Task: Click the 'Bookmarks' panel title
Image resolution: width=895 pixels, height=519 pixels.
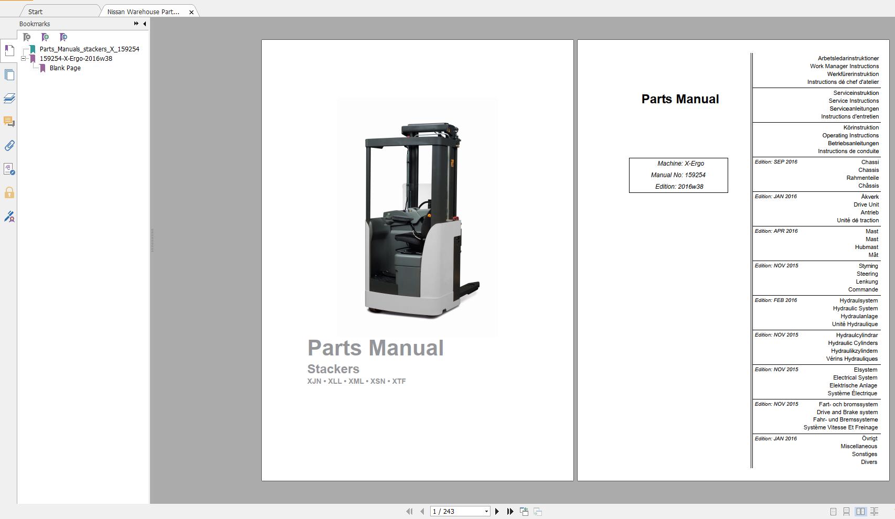Action: (35, 24)
